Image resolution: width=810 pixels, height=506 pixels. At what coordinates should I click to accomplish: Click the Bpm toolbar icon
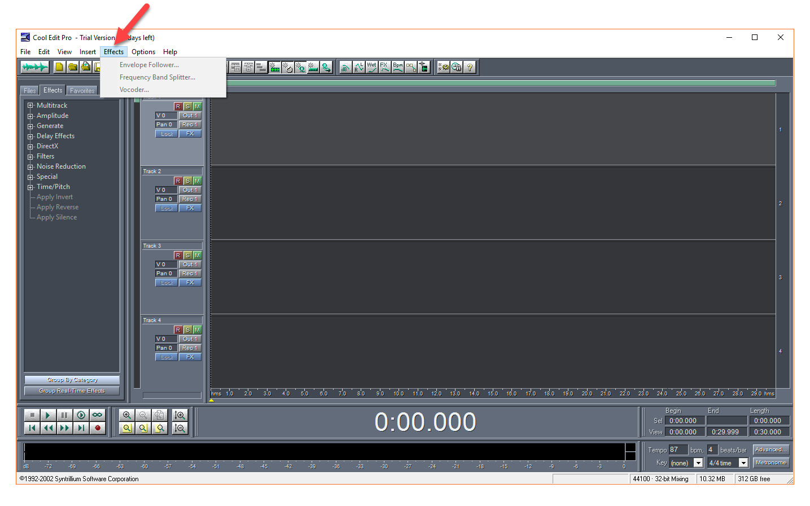398,67
